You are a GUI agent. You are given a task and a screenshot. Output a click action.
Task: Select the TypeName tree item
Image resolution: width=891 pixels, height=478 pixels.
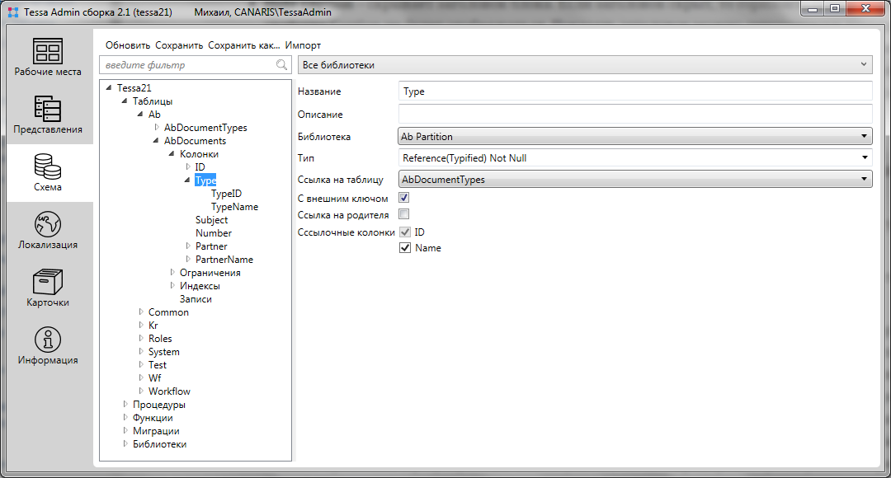234,207
